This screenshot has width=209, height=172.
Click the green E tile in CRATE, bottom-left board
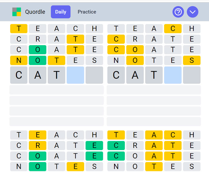click(x=94, y=145)
